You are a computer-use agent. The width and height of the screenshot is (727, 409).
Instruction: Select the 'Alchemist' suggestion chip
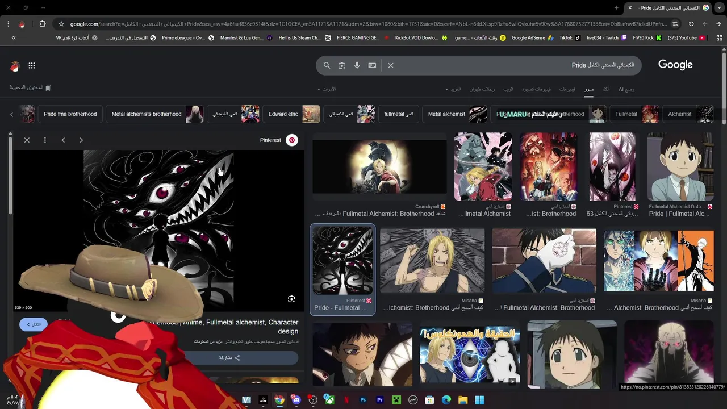coord(688,114)
